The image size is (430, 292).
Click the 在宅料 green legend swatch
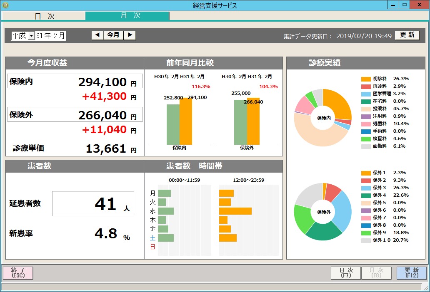point(366,101)
